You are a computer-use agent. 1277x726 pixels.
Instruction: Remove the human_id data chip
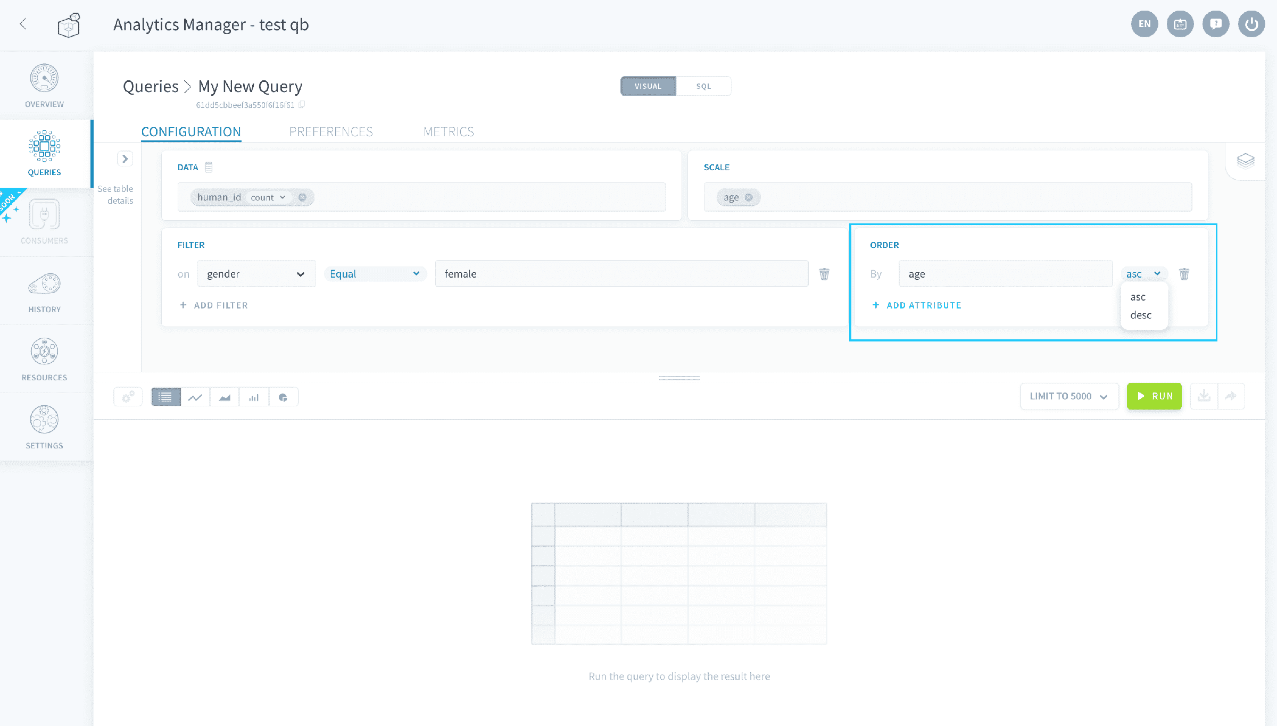[x=302, y=197]
